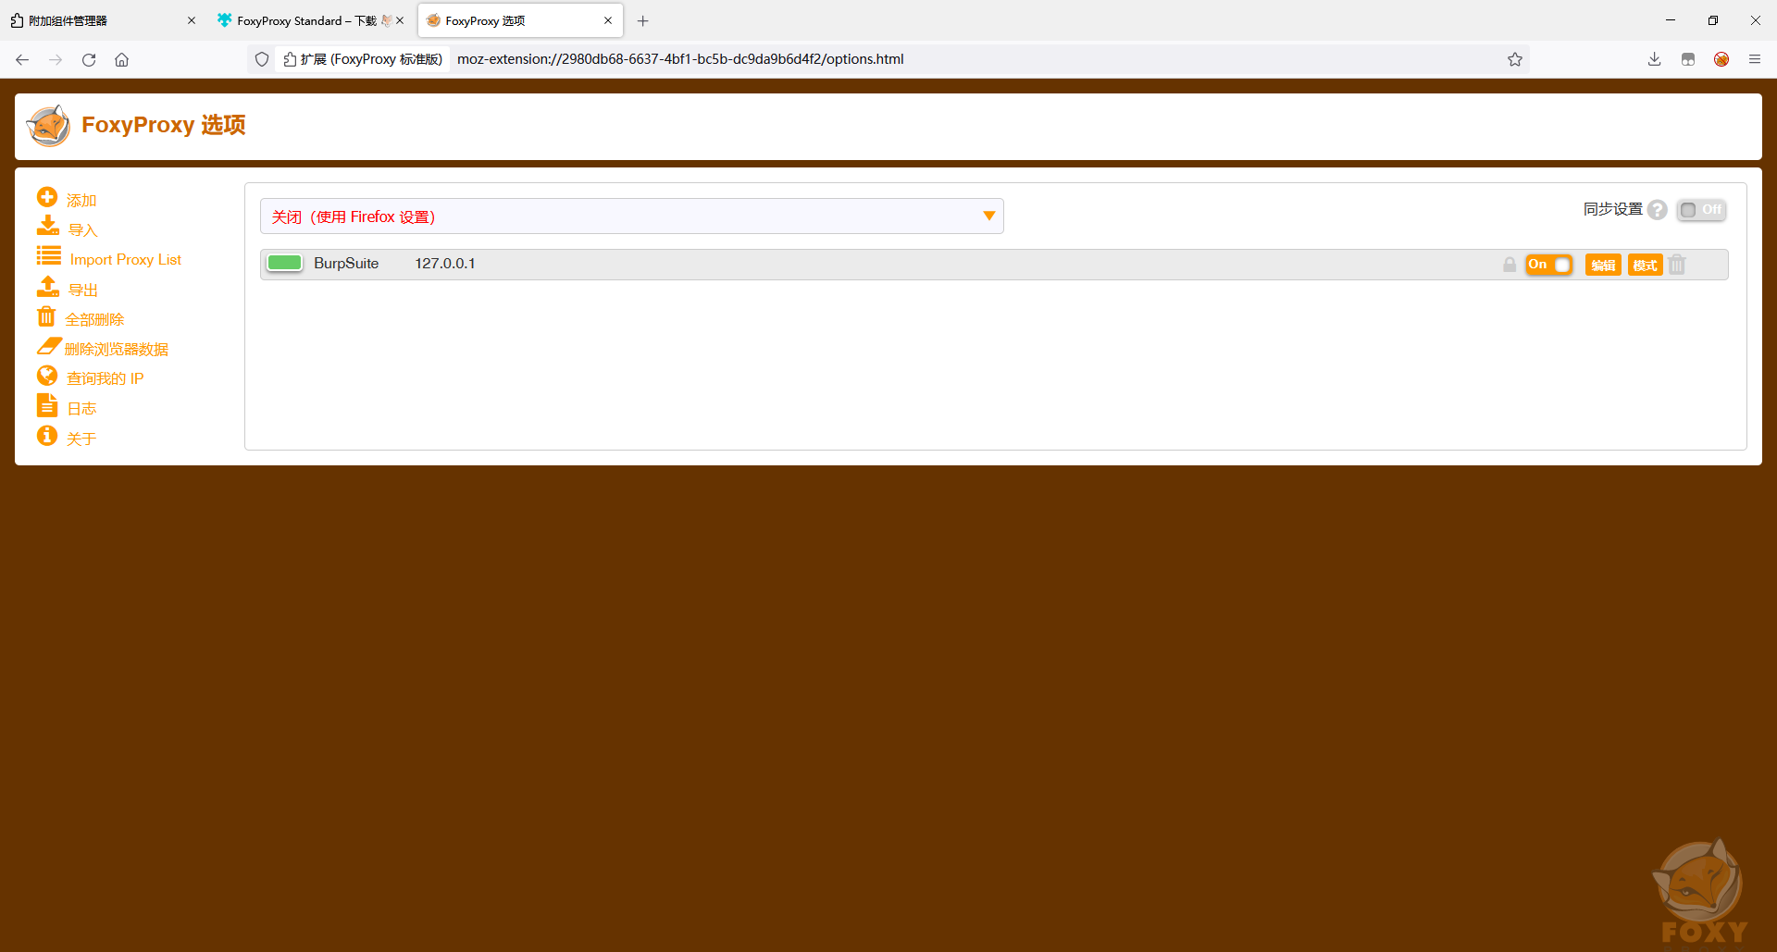Toggle the BurpSuite proxy On switch
1777x952 pixels.
click(1549, 265)
